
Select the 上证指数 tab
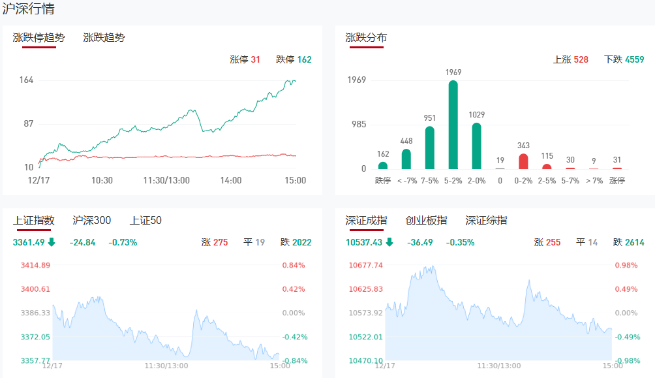pos(33,220)
